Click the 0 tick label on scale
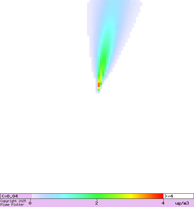Viewport: 194px width, 207px height. tap(30, 203)
